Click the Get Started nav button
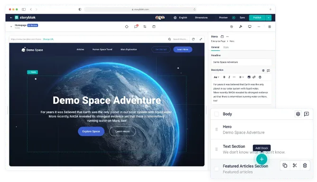The height and width of the screenshot is (182, 317). coord(161,49)
